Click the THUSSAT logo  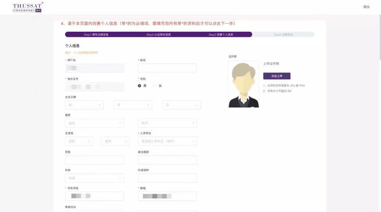coord(28,7)
